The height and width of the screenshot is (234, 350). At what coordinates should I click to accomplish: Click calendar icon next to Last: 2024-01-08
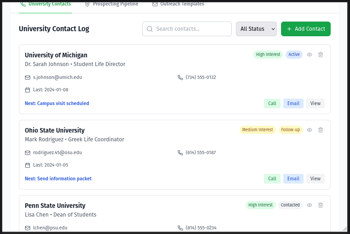click(x=28, y=90)
